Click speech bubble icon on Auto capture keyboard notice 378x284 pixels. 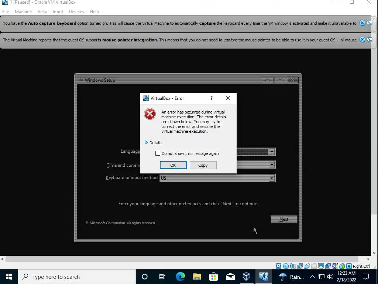click(x=369, y=23)
